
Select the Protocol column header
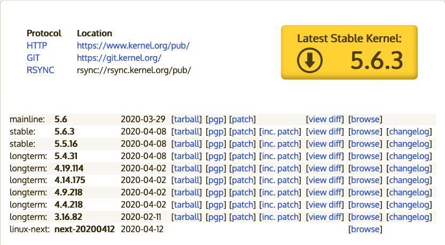(44, 34)
